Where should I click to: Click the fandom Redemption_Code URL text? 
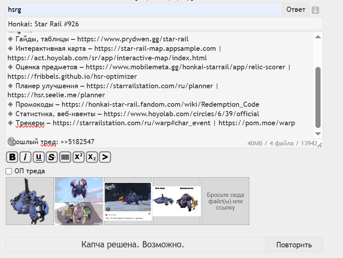pos(160,105)
